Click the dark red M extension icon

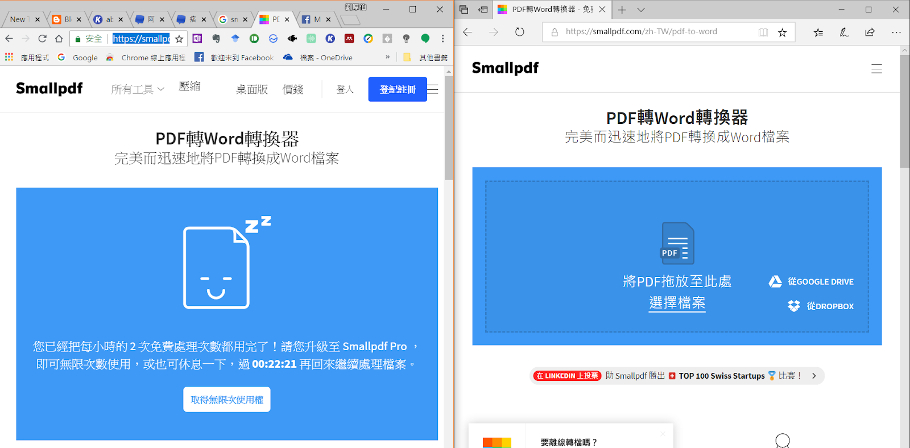(x=349, y=39)
